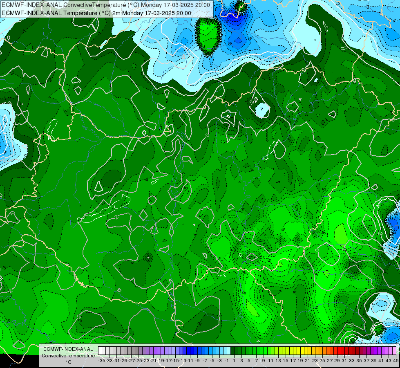Select the dark green swatch above legend label 1
Screen dimensions: 400x368
(232, 351)
